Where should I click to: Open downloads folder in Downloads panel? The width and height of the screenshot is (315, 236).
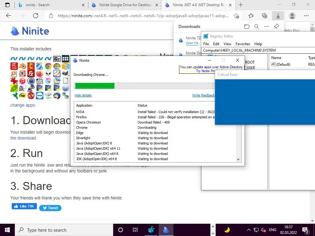coord(247,26)
